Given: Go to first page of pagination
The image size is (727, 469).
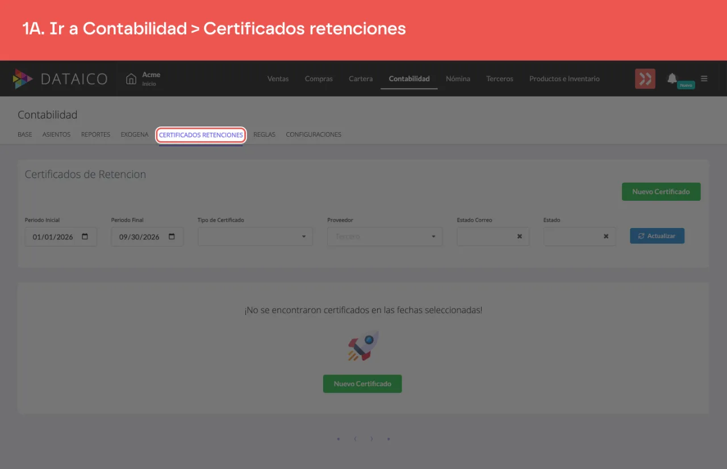Looking at the screenshot, I should click(x=339, y=438).
